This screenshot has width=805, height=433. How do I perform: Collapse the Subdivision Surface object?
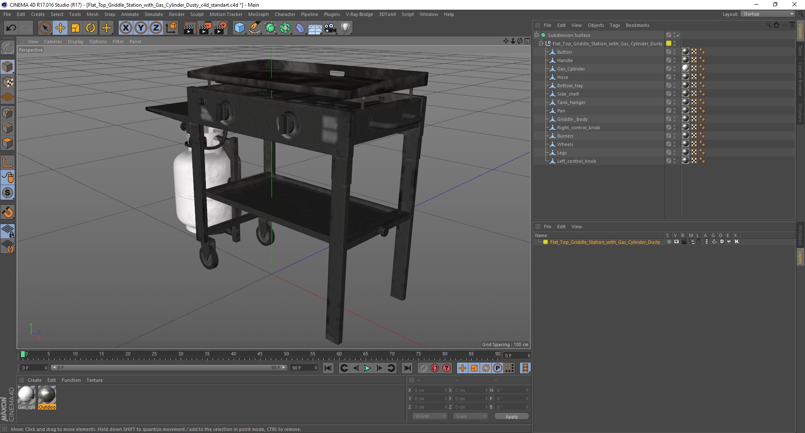click(536, 35)
